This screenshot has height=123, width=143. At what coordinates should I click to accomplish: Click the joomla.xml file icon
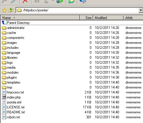(x=4, y=102)
